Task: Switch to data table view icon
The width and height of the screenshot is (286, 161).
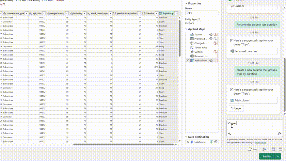Action: (273, 149)
